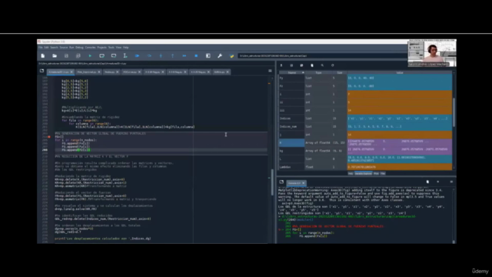
Task: Open the Source menu
Action: [x=63, y=48]
